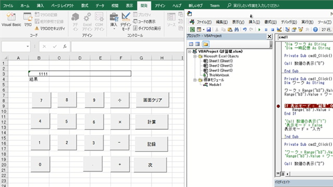Click the ソース icon in ribbon
This screenshot has width=333, height=187.
pyautogui.click(x=171, y=20)
